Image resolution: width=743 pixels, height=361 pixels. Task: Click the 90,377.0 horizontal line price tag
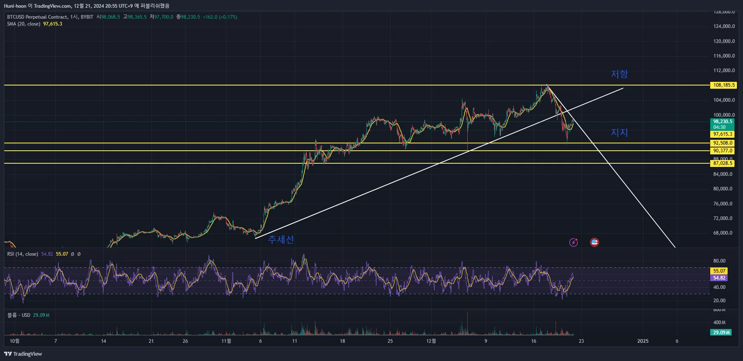pos(722,151)
